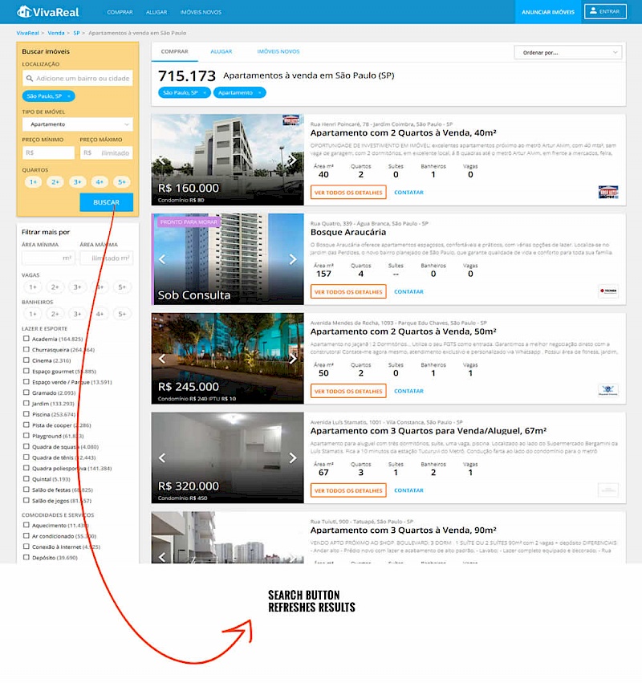This screenshot has height=683, width=642.
Task: Show previous photo of Bosque Araucária listing
Action: tap(161, 259)
